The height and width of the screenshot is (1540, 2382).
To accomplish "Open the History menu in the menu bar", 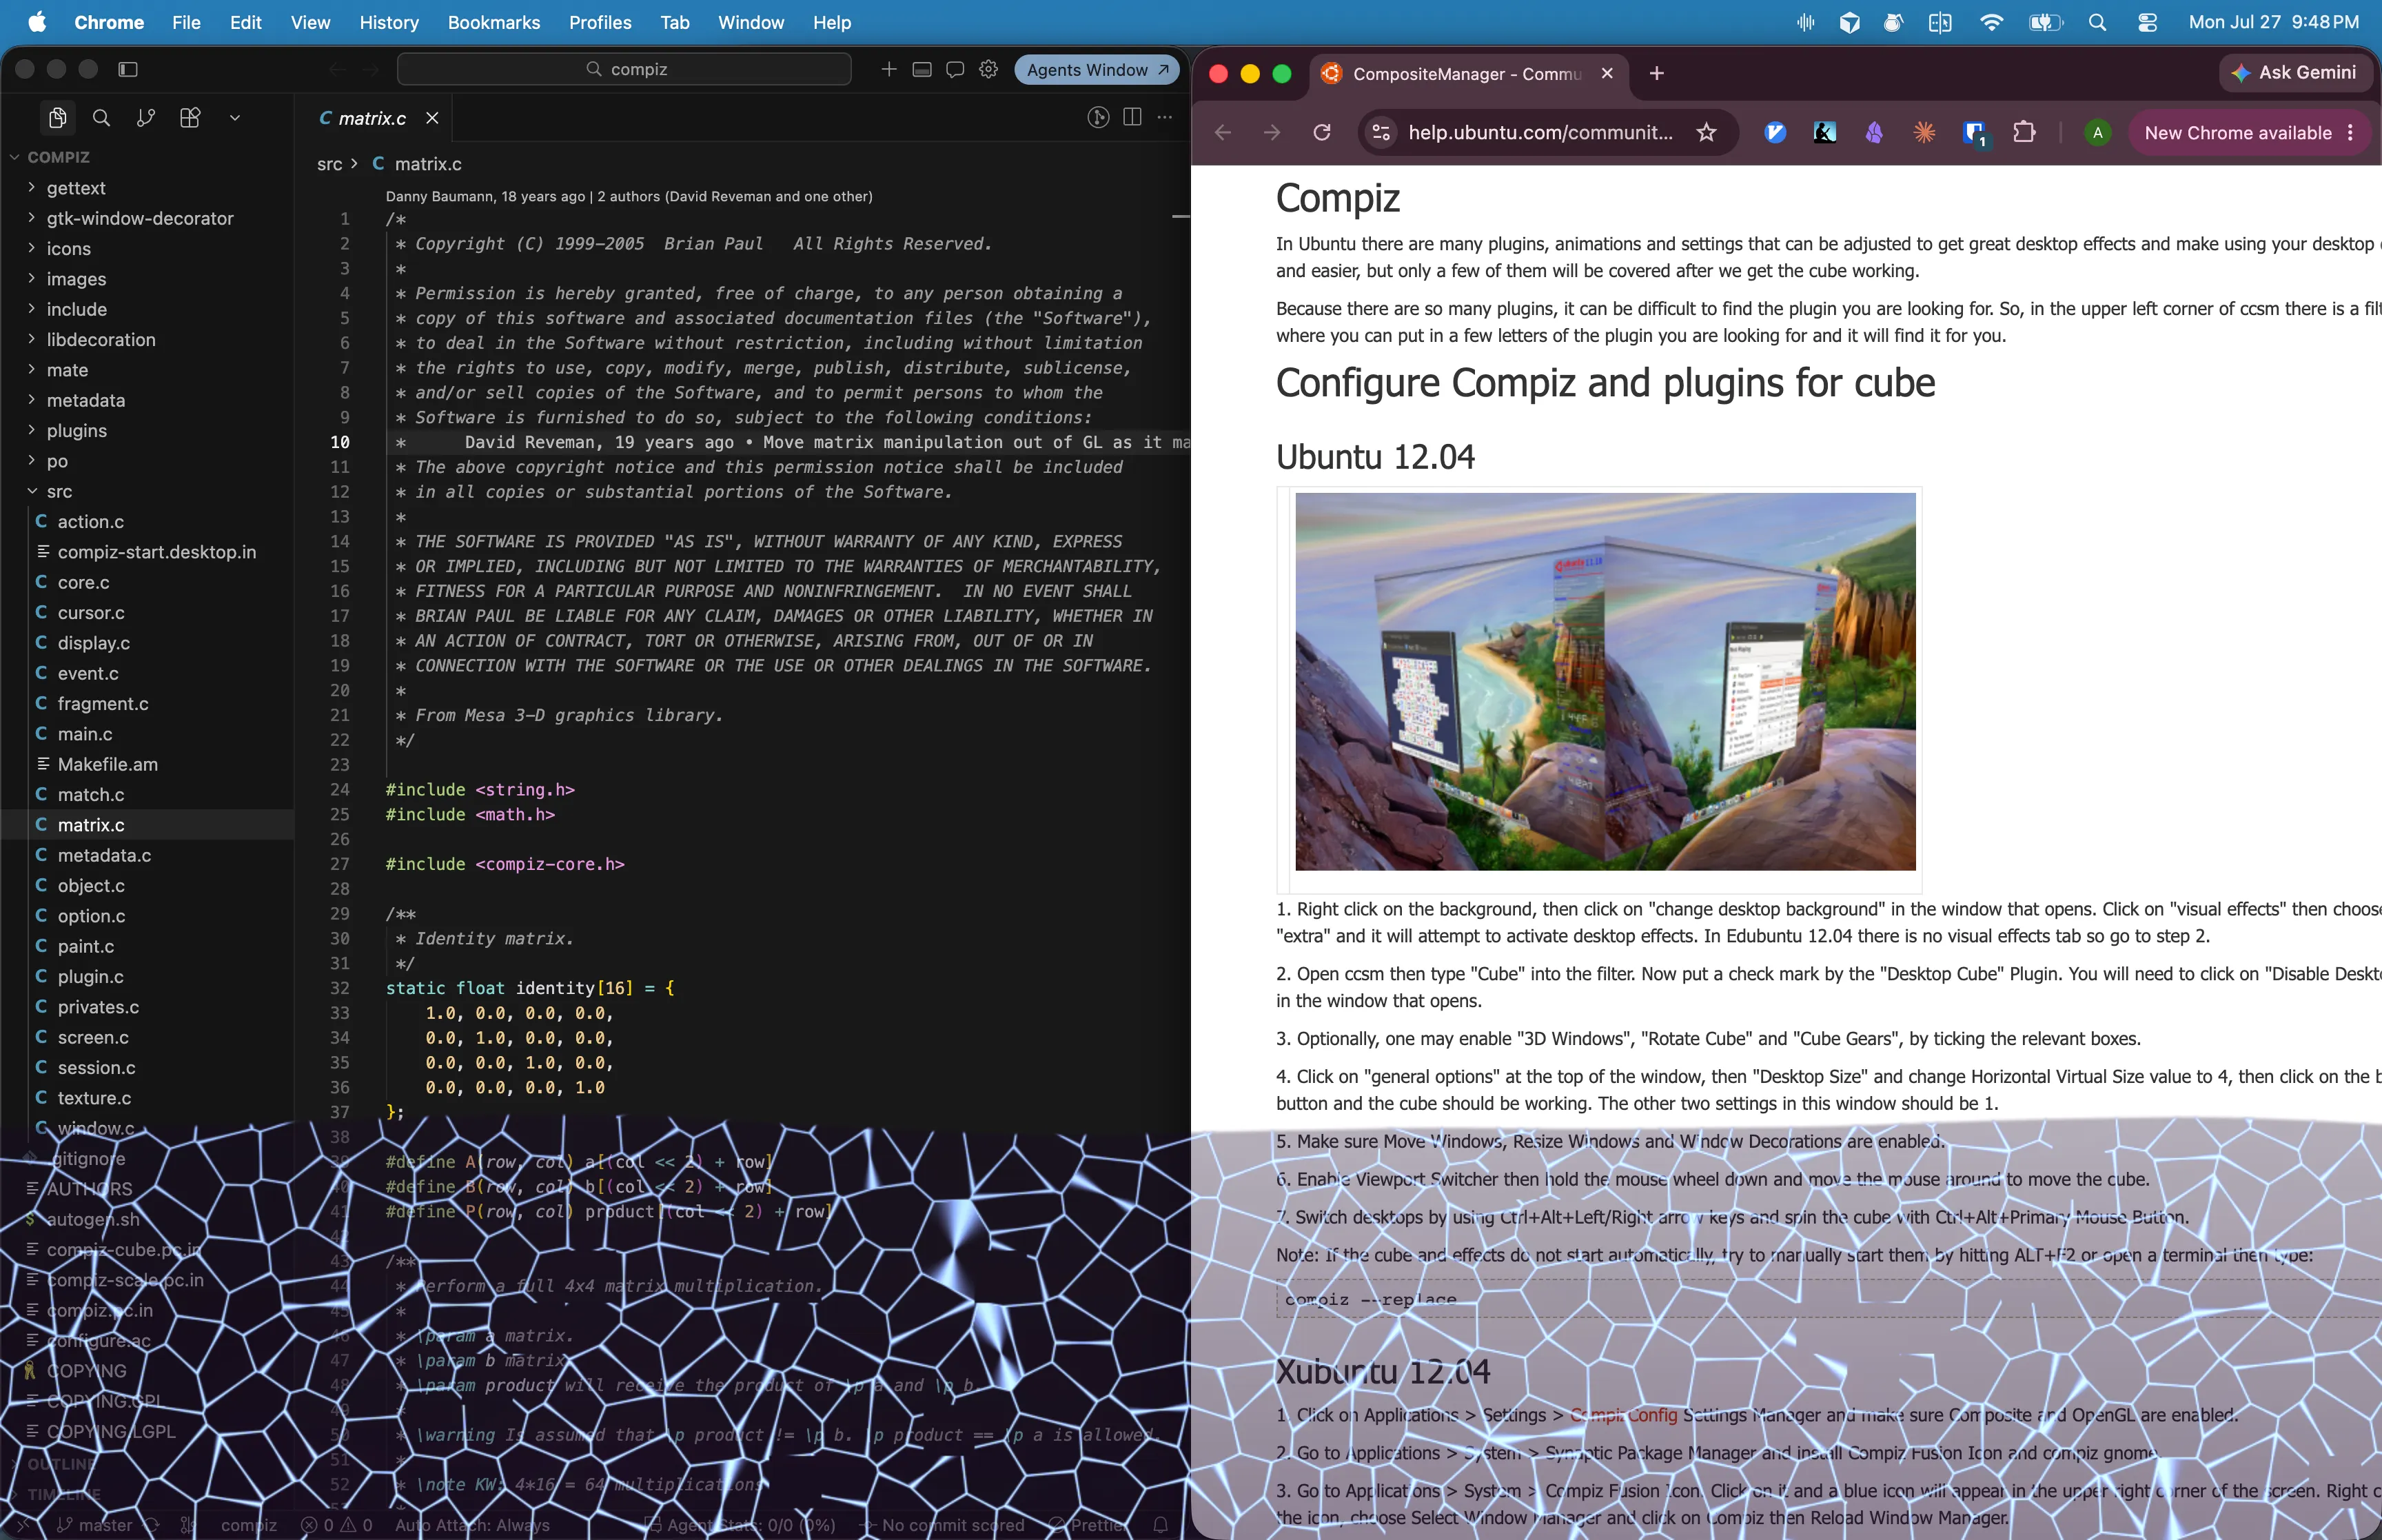I will pyautogui.click(x=389, y=22).
